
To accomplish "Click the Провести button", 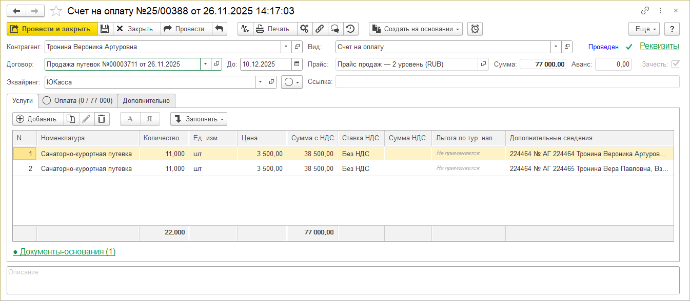I will tap(185, 29).
